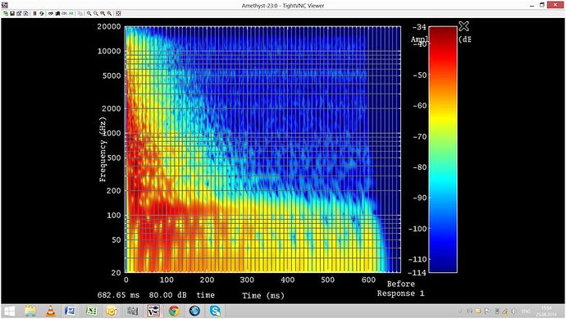Click the Zoom Auto magnifier icon
Screen dimensions: 566x319
pos(109,13)
